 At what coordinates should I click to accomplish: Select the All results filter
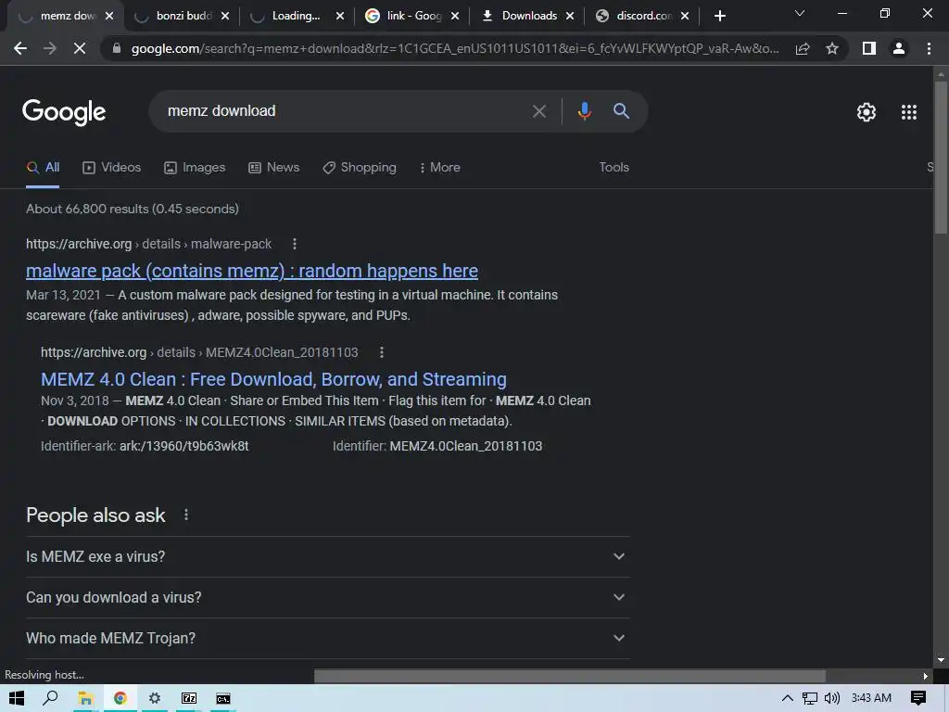click(x=43, y=168)
